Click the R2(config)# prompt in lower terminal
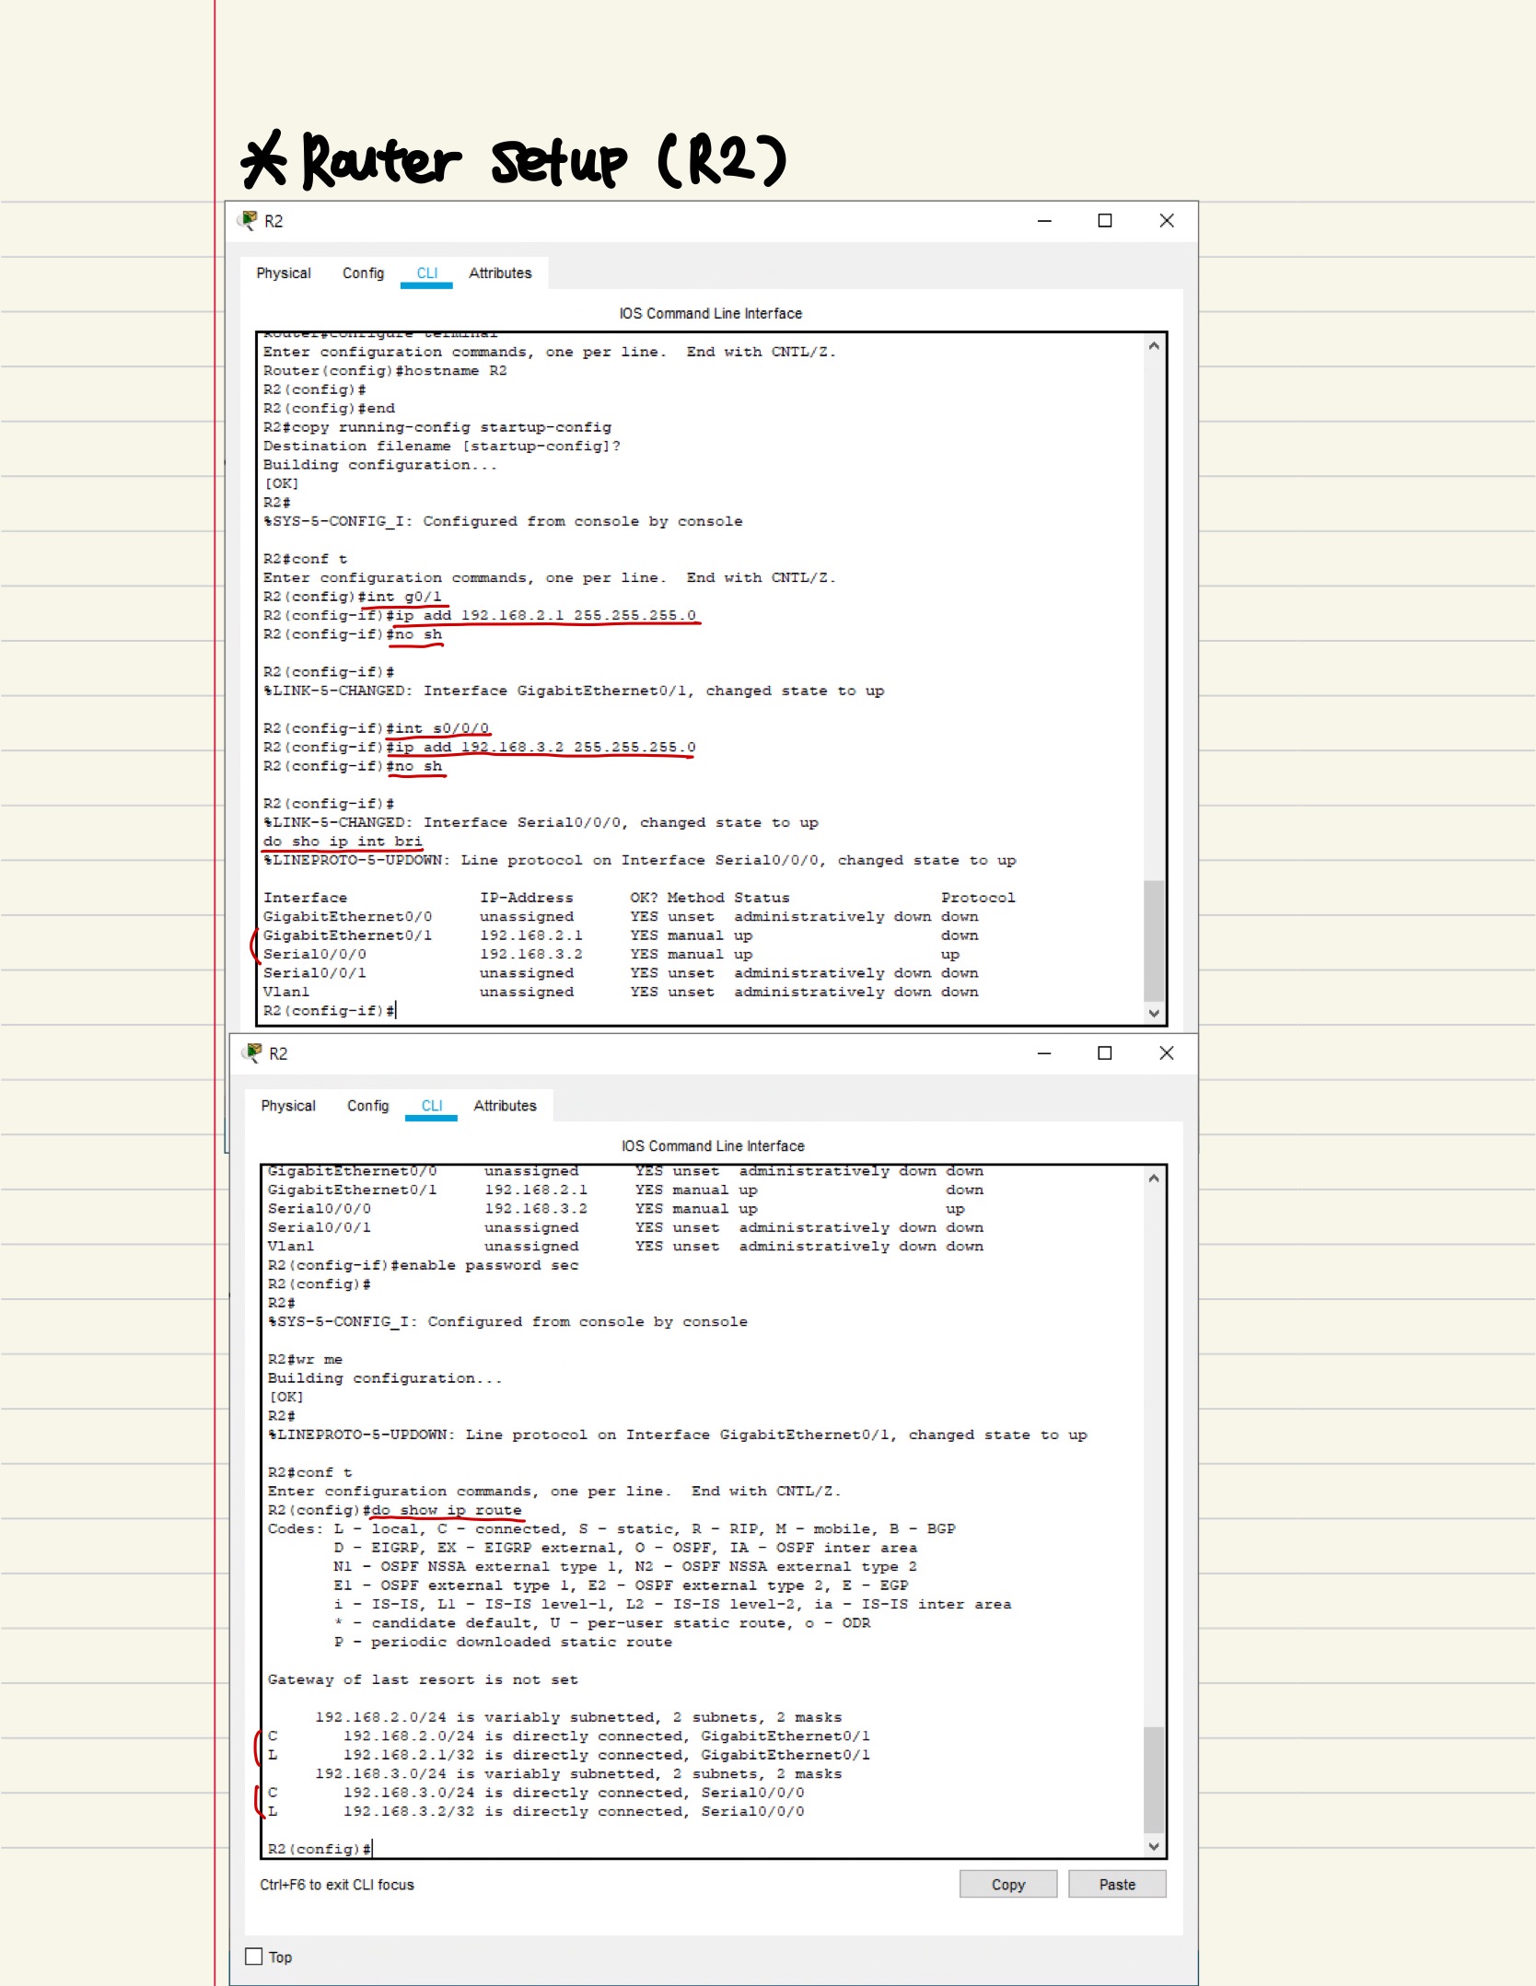 point(320,1849)
